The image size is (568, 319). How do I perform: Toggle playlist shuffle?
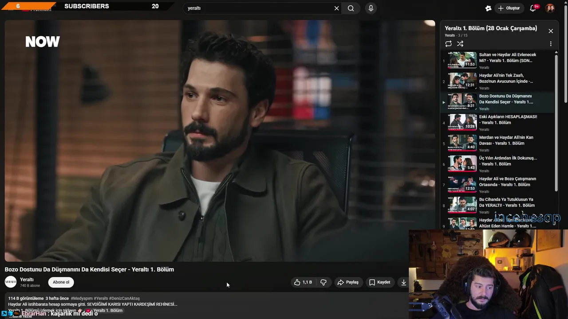(460, 44)
